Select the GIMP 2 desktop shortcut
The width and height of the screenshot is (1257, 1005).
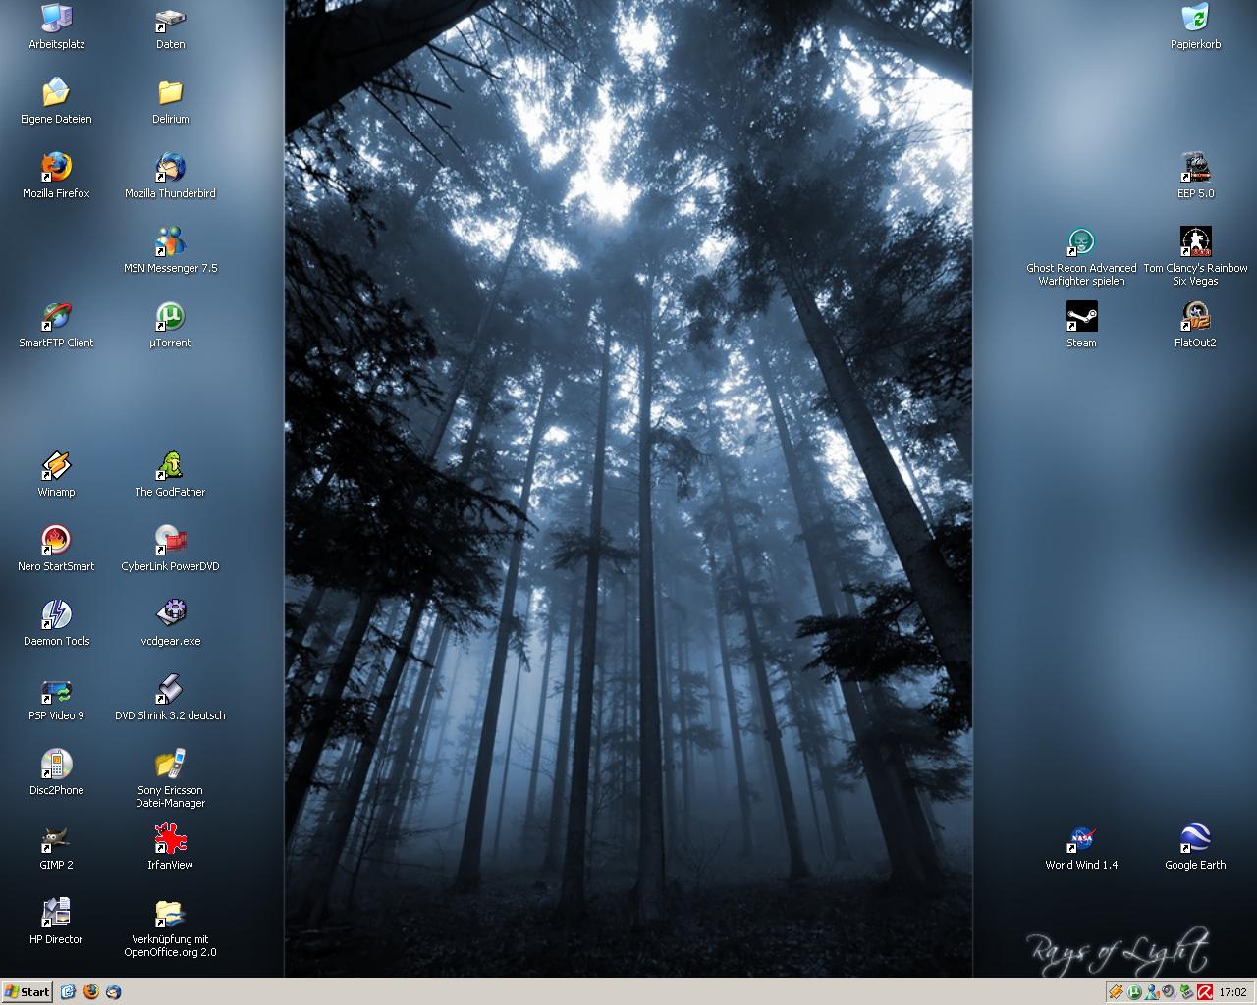(x=56, y=840)
